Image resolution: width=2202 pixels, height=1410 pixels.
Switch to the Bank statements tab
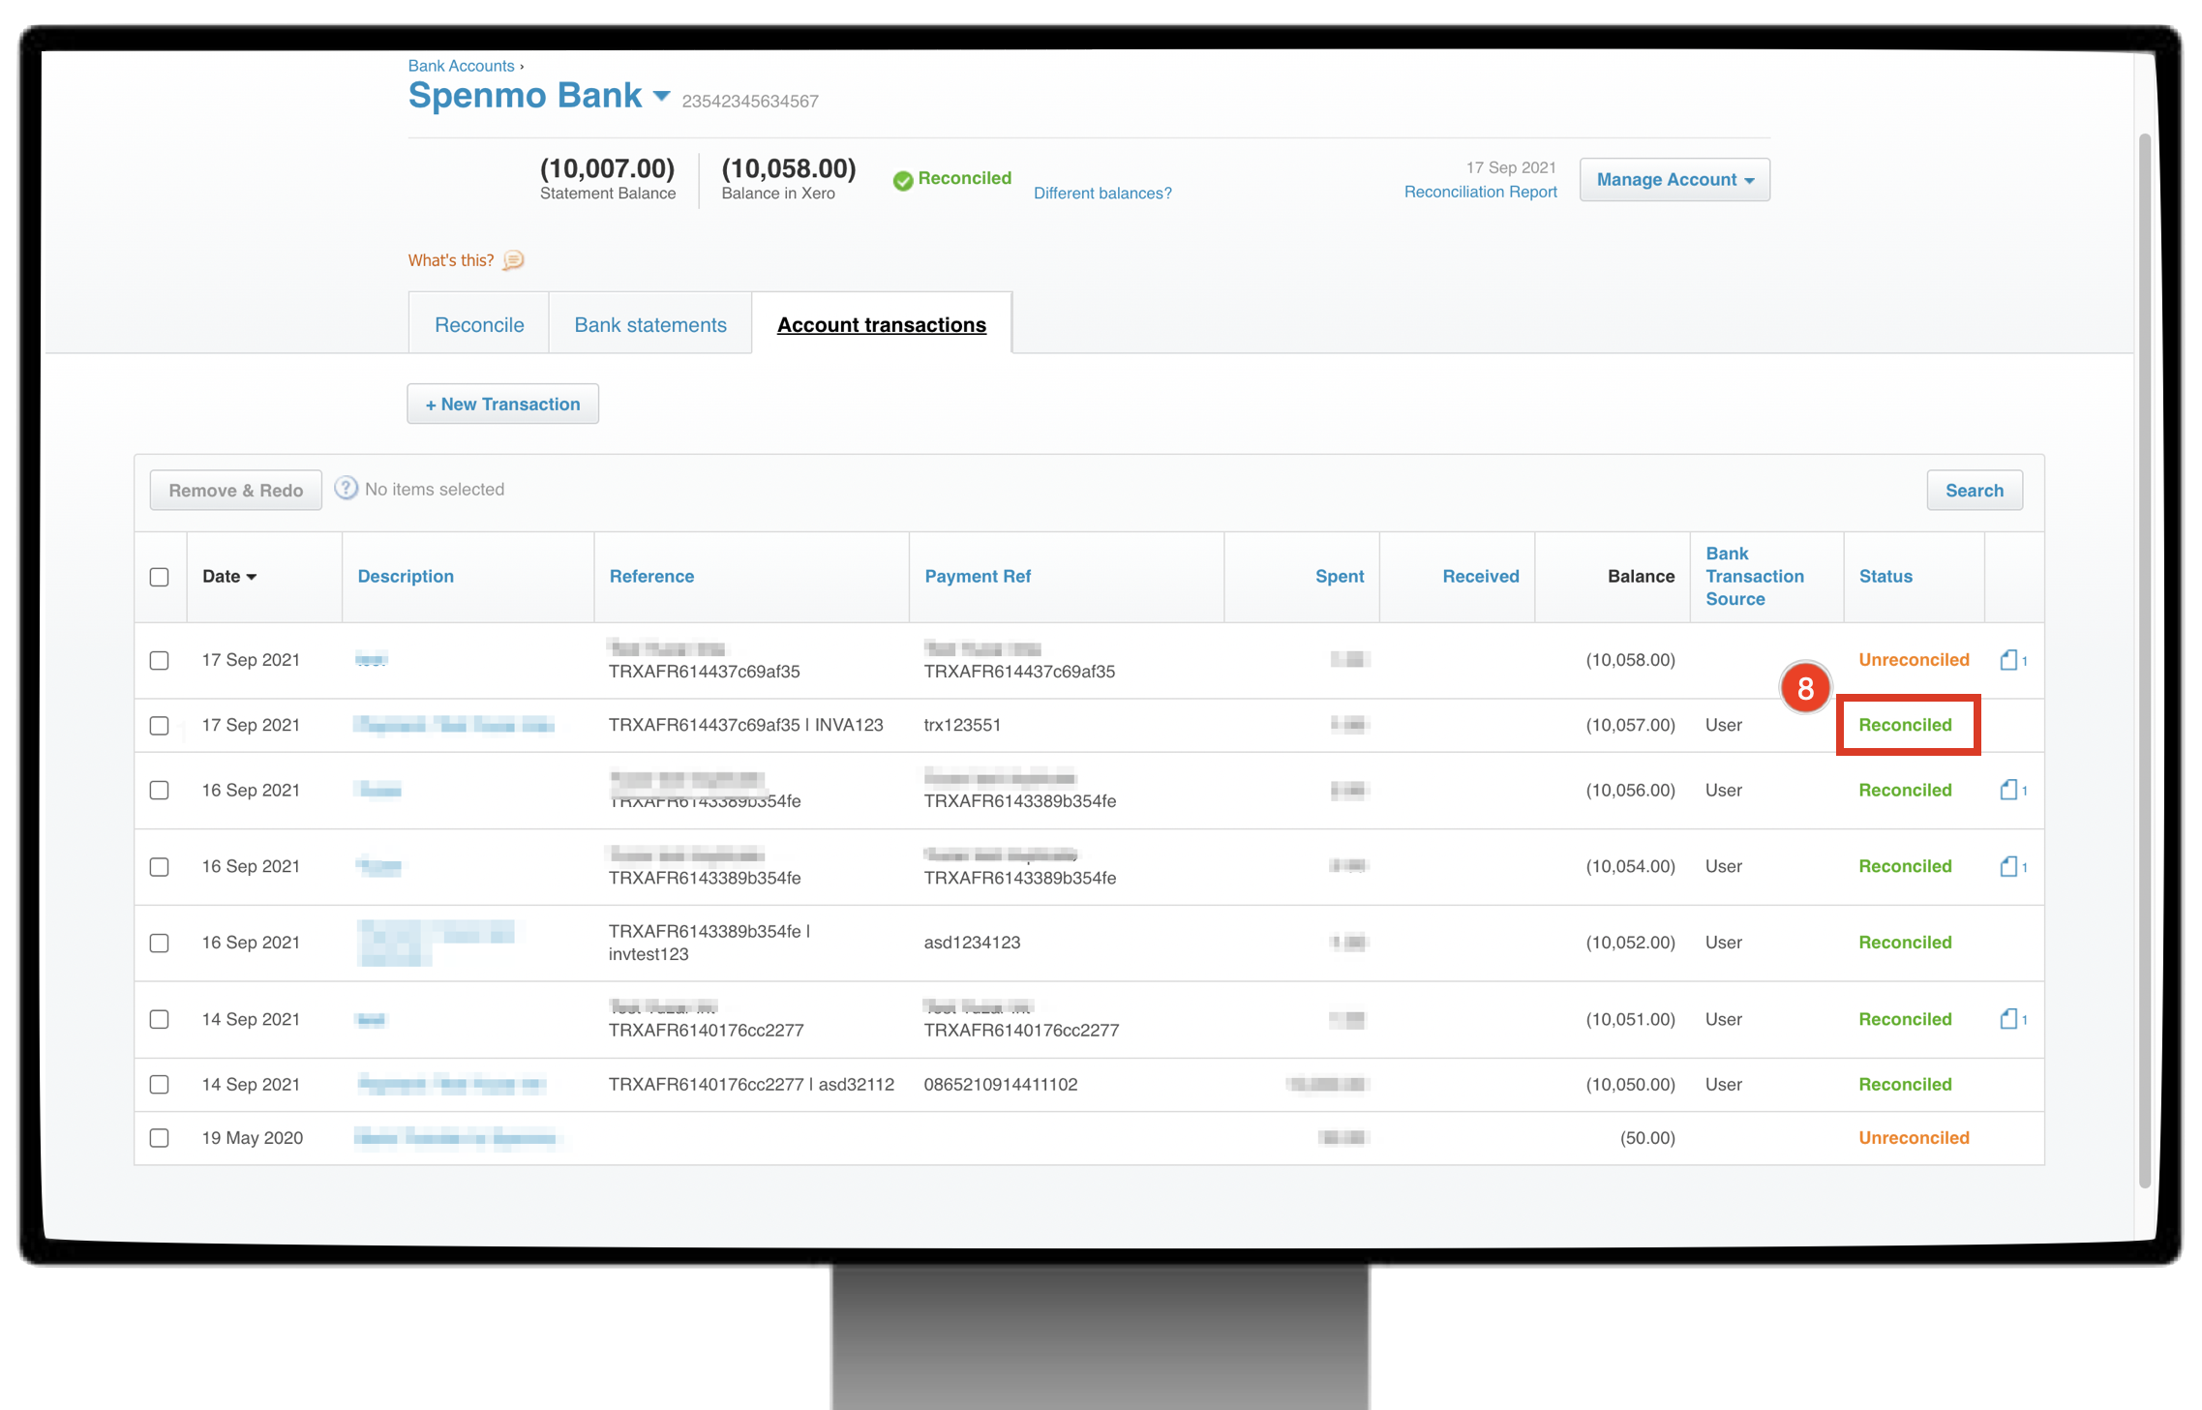pyautogui.click(x=650, y=324)
